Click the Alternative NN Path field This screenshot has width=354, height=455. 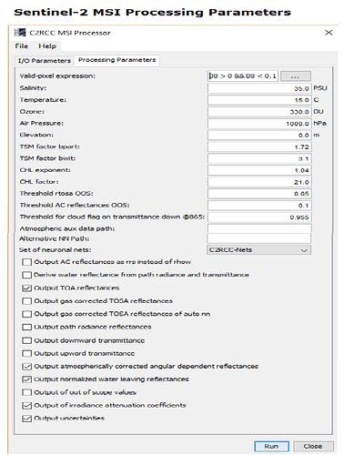tap(258, 238)
